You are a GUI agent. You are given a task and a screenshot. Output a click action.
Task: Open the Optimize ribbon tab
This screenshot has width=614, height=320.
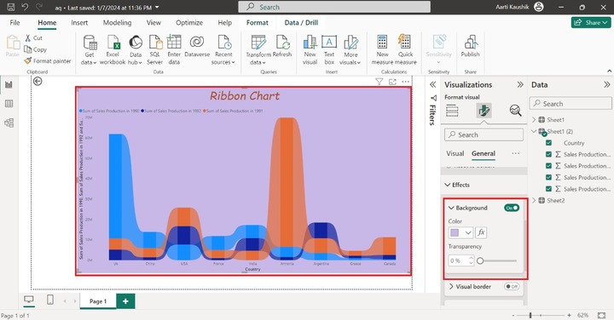pos(189,23)
